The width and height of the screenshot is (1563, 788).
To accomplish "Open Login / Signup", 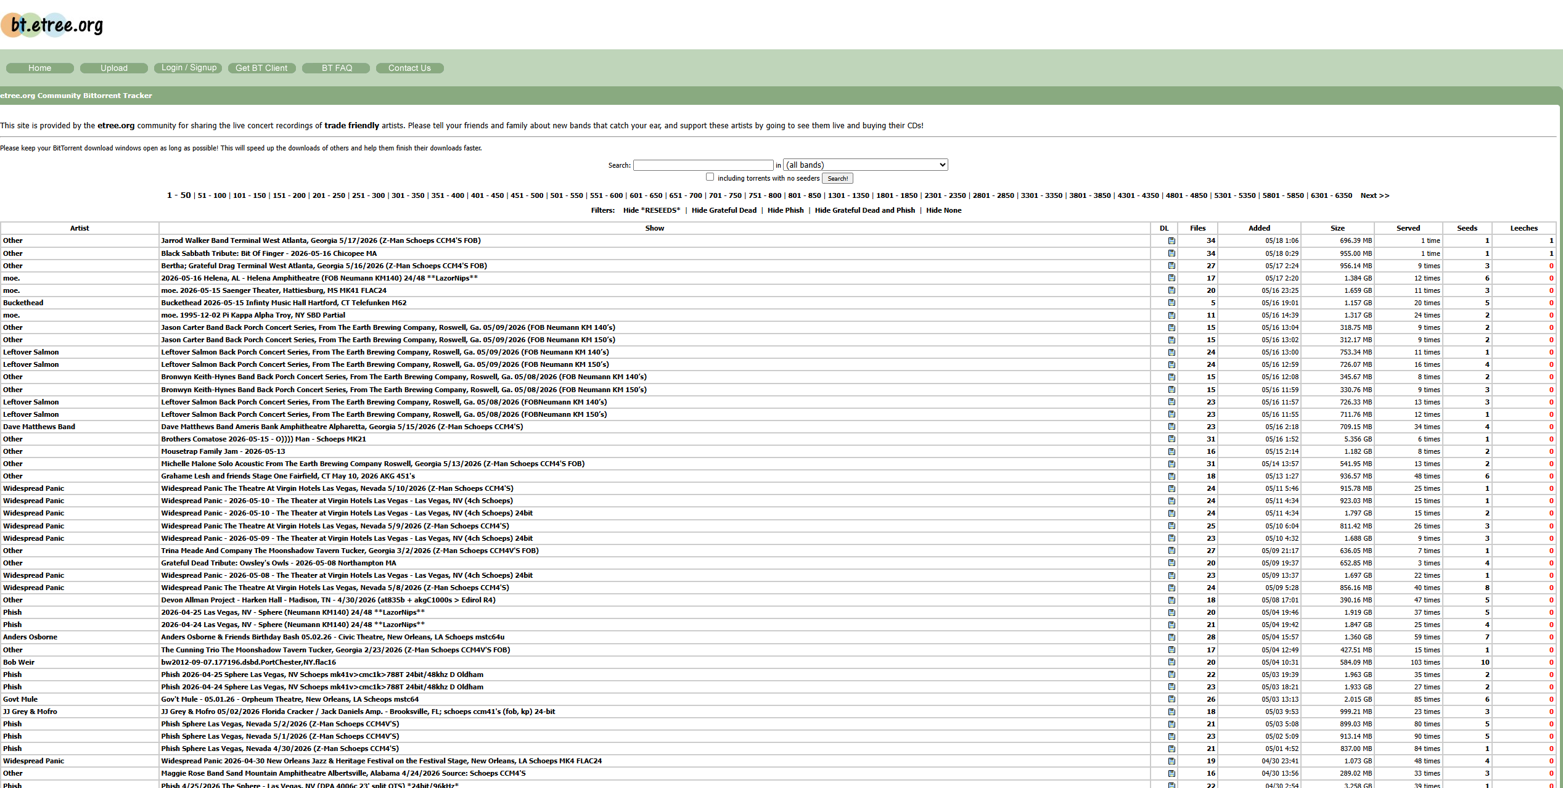I will 189,68.
